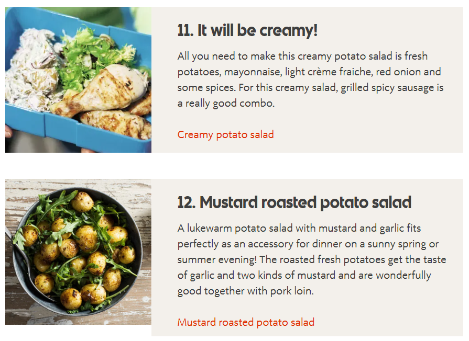
Task: Click the creamy white potato salad in the lunchbox
Action: tap(33, 72)
